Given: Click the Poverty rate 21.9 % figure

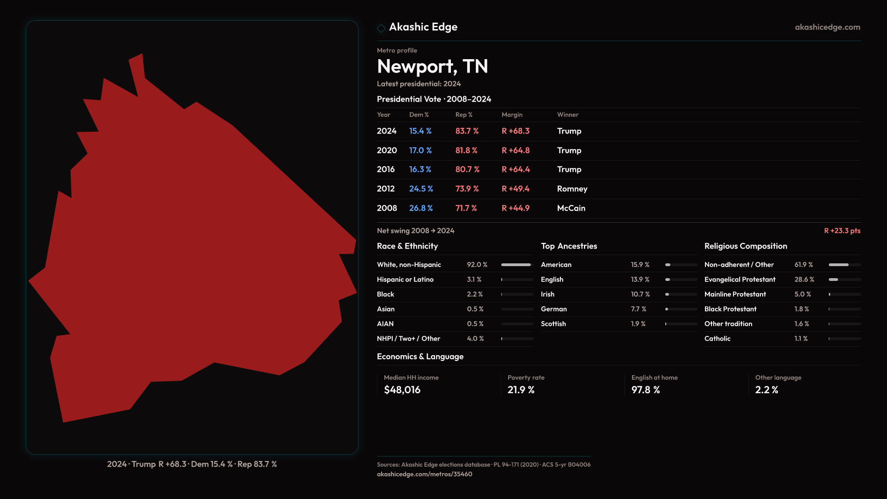Looking at the screenshot, I should point(521,390).
